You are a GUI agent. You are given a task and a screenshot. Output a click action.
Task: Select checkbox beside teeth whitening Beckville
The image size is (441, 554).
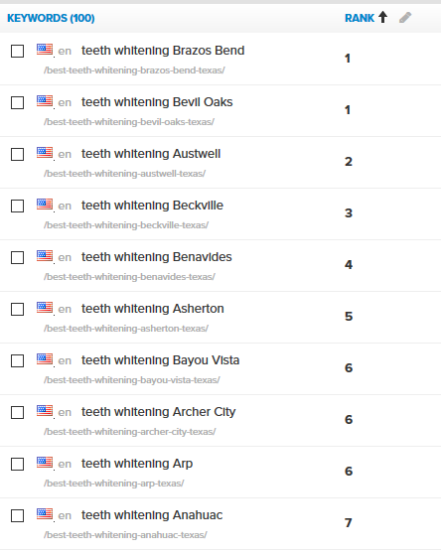tap(17, 206)
